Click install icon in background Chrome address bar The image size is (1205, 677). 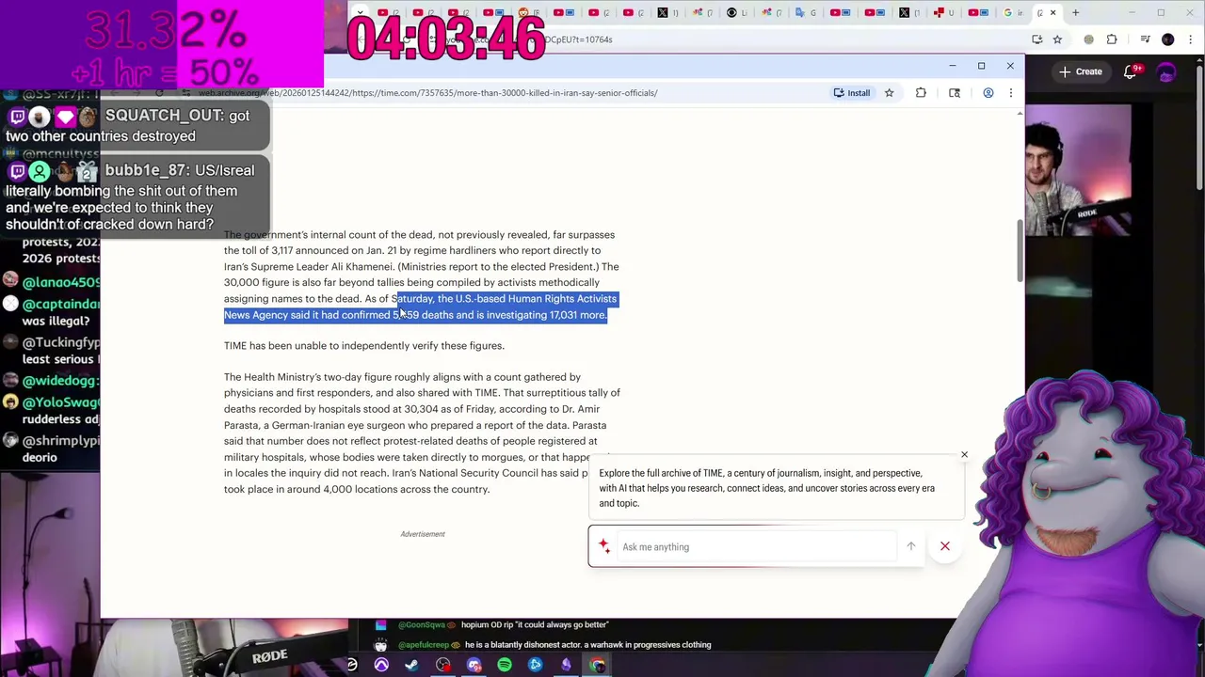[x=1037, y=39]
